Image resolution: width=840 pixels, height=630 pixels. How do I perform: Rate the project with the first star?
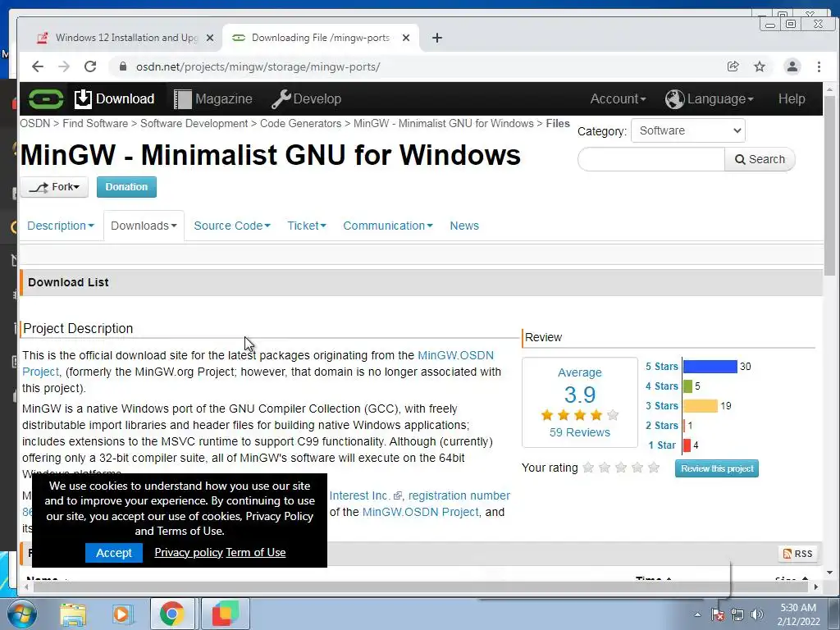pyautogui.click(x=587, y=468)
